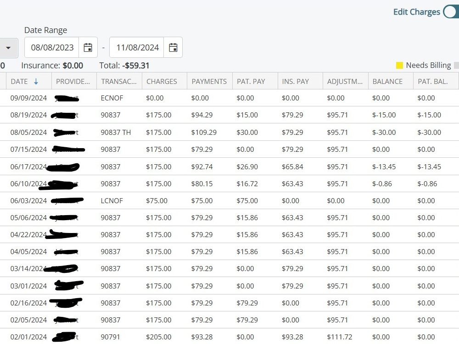459x344 pixels.
Task: Click the $-0.86 balance on 06/10/2024
Action: [x=382, y=184]
